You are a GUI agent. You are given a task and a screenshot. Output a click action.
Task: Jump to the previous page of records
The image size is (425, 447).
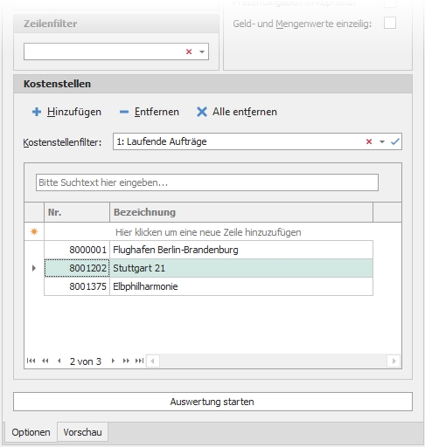(45, 361)
